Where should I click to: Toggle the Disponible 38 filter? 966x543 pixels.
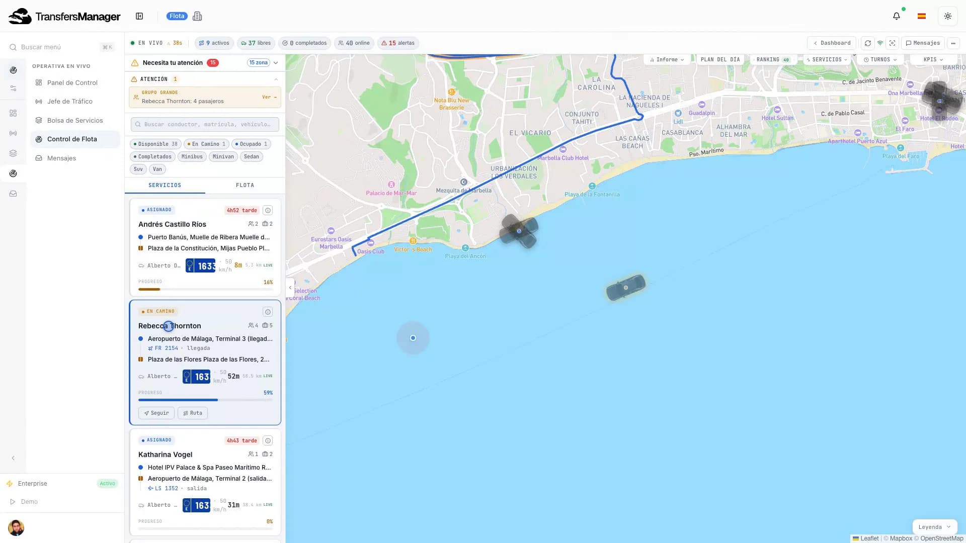tap(155, 144)
